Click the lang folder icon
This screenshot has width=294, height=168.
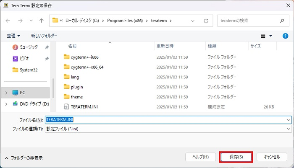(x=66, y=77)
